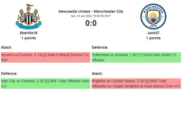Click the Atack heading above Norwich bet

[6, 47]
